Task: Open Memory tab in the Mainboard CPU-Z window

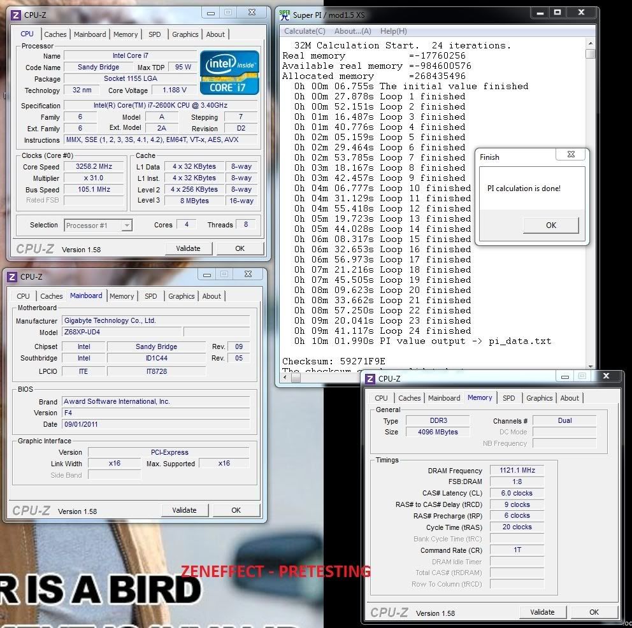Action: click(122, 296)
